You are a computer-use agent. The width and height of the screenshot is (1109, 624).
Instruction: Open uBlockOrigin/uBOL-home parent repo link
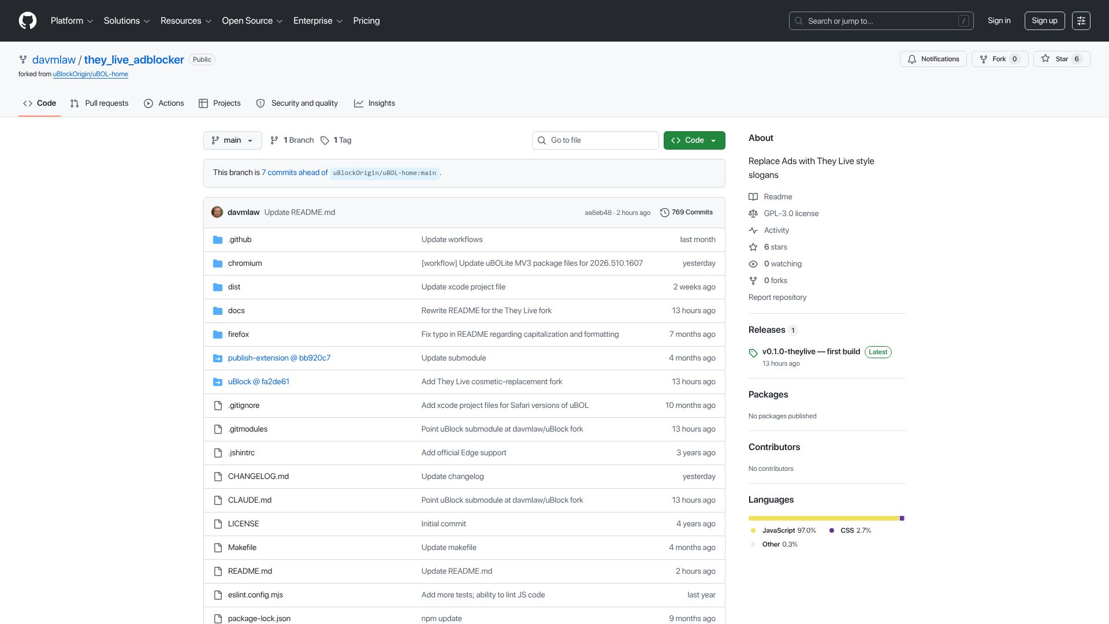[91, 75]
